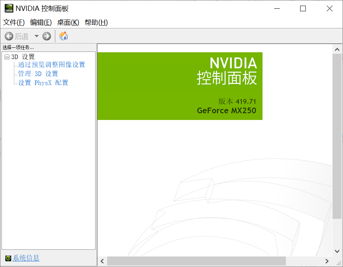Click the vertical scrollbar thumb
Viewport: 343px width, 267px height.
(337, 136)
